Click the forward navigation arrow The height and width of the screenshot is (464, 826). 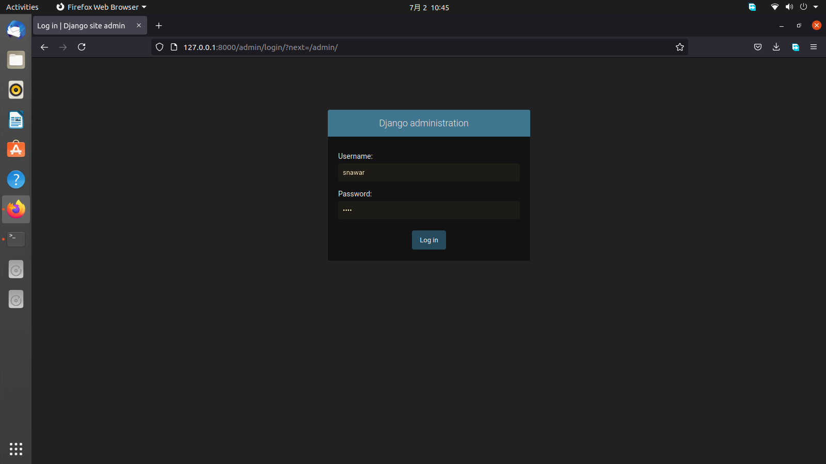pos(63,47)
